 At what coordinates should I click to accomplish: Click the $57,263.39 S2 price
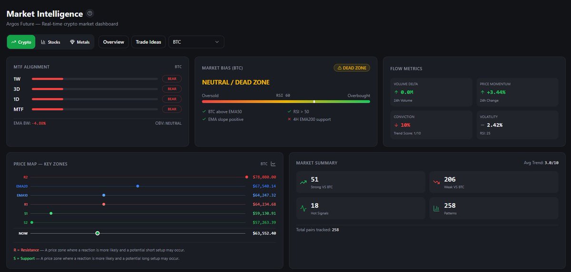[x=265, y=222]
